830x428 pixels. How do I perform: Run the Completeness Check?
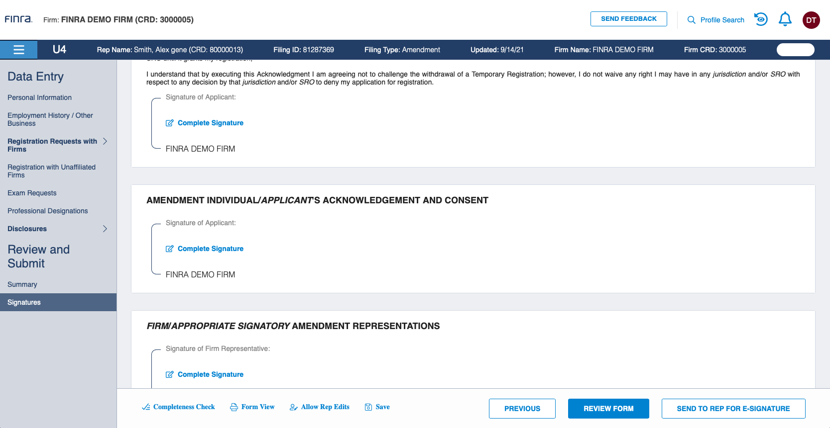[178, 407]
